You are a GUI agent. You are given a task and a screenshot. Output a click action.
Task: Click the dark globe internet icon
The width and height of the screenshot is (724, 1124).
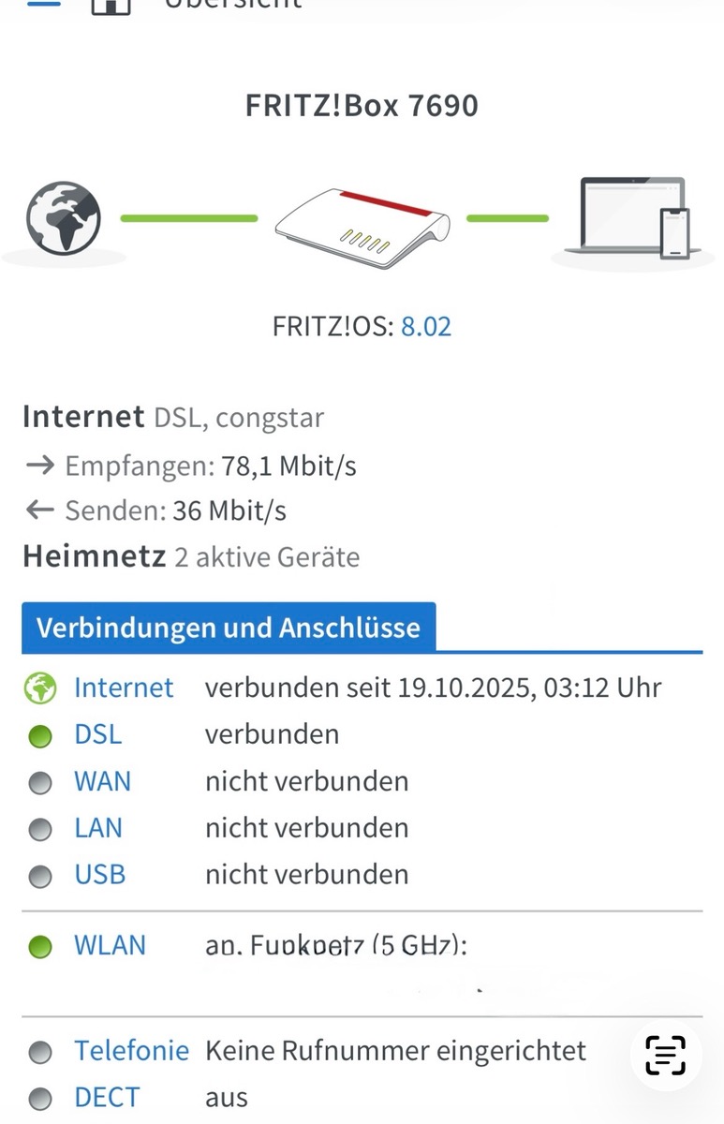coord(64,218)
